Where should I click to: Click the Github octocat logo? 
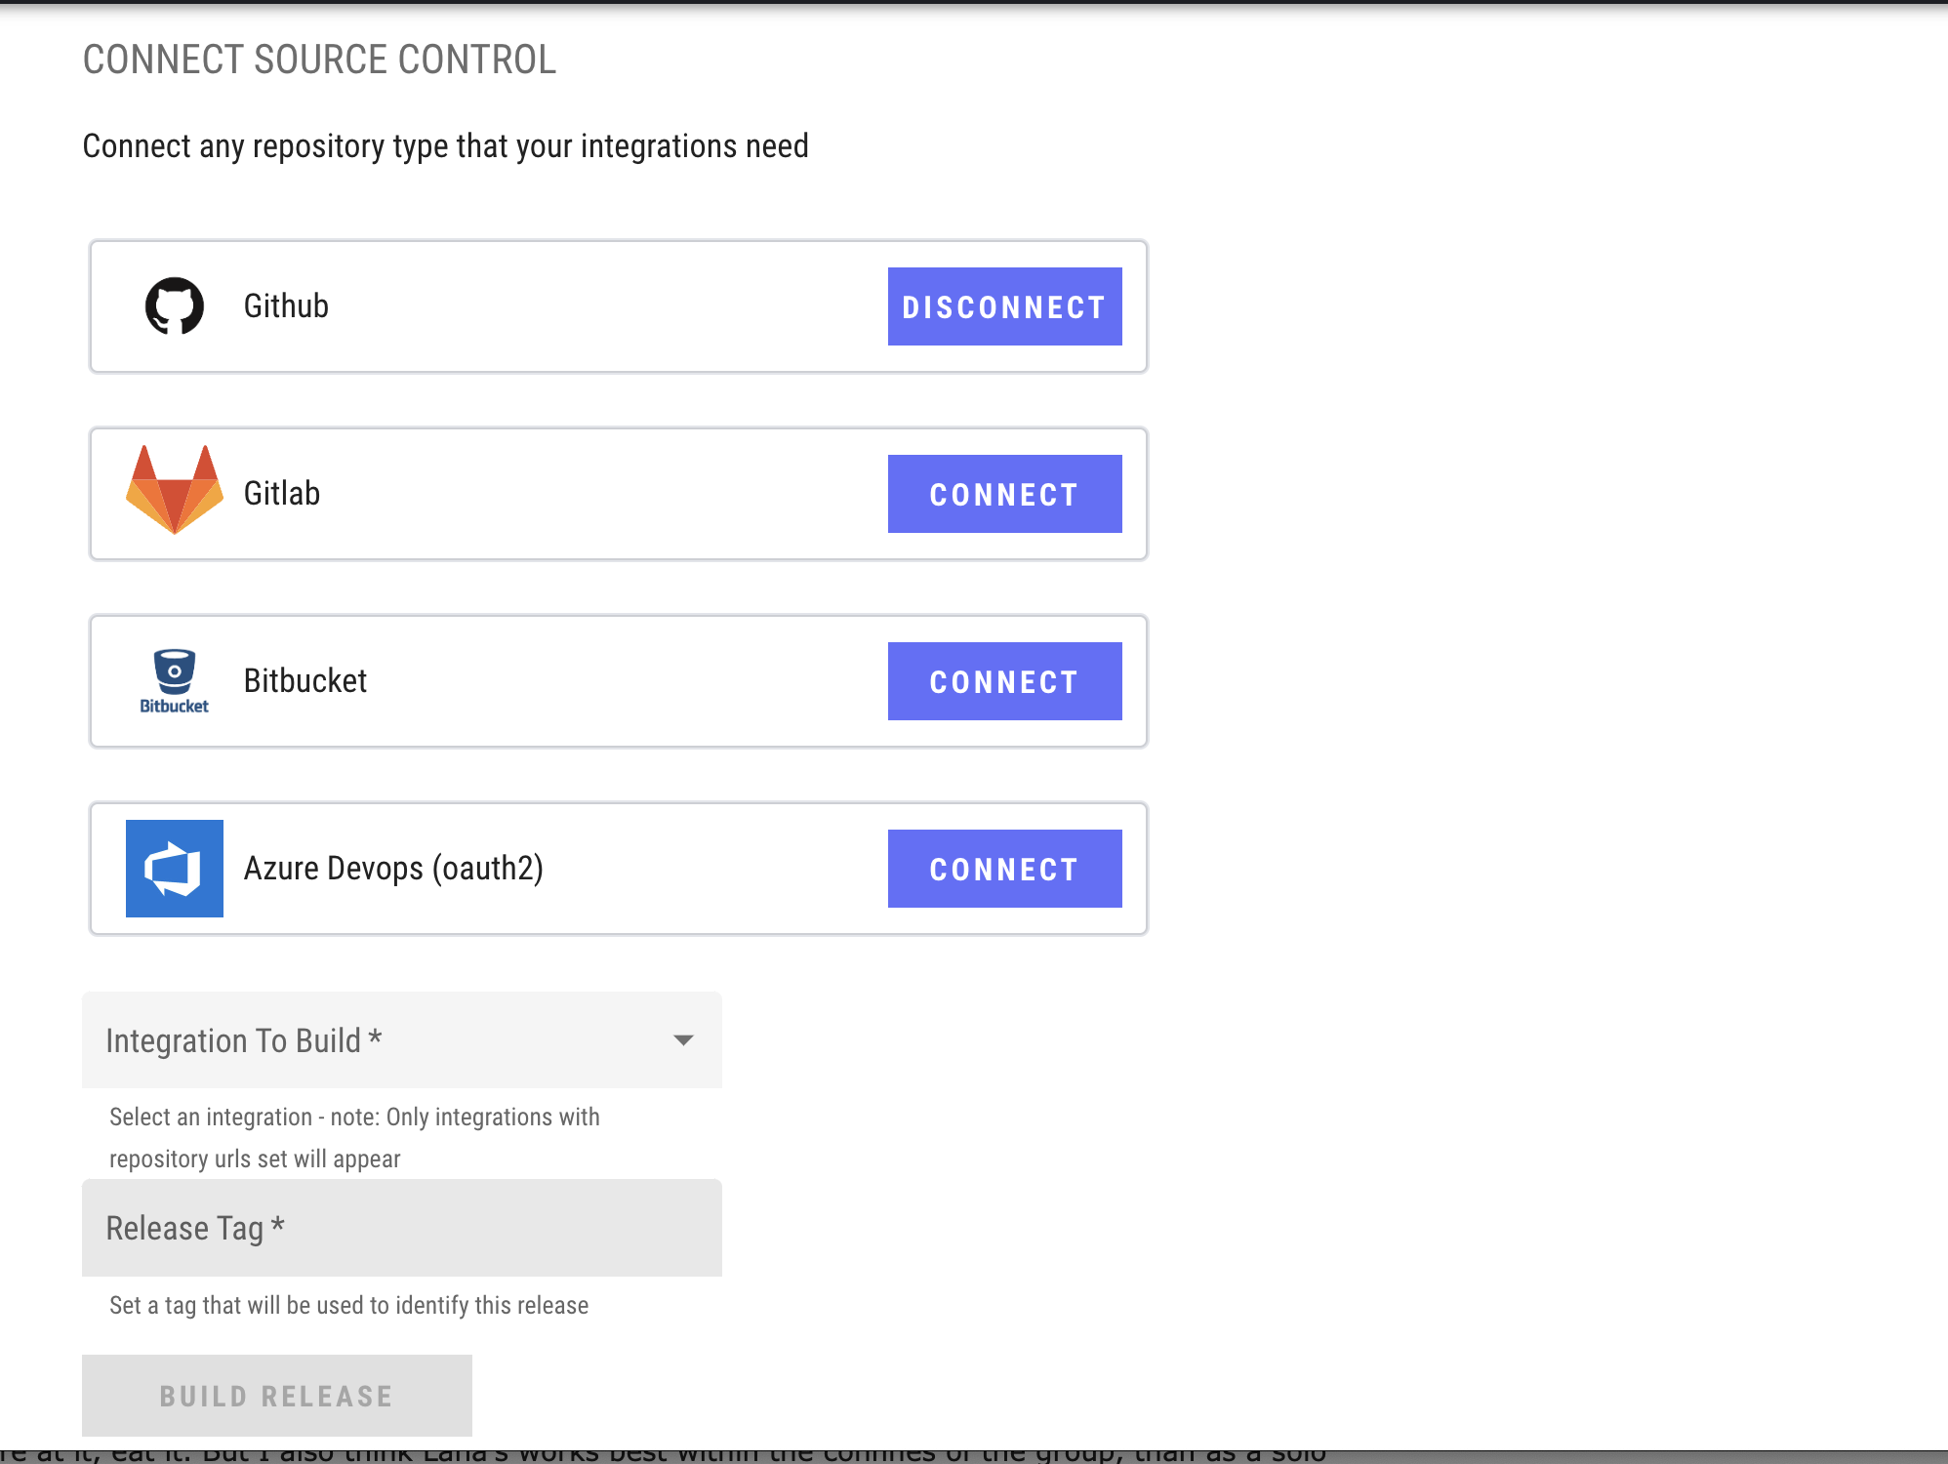point(175,306)
